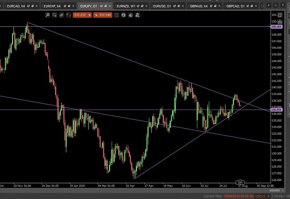The height and width of the screenshot is (199, 290).
Task: Click the buy button at 137.240
Action: click(x=103, y=15)
